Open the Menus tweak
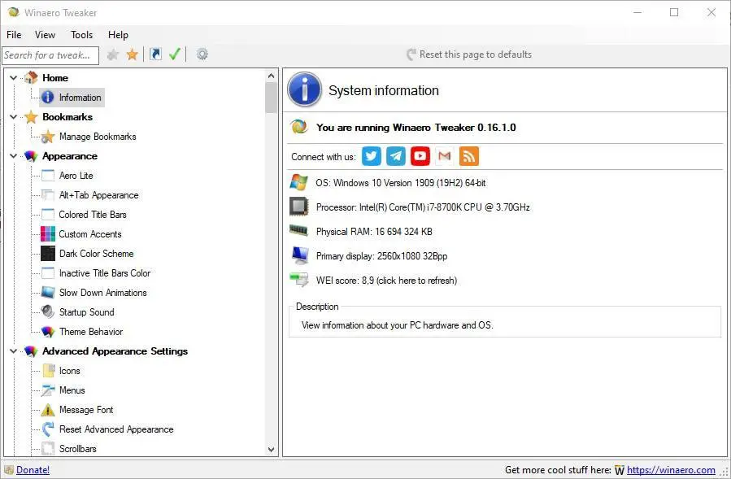 [x=72, y=391]
